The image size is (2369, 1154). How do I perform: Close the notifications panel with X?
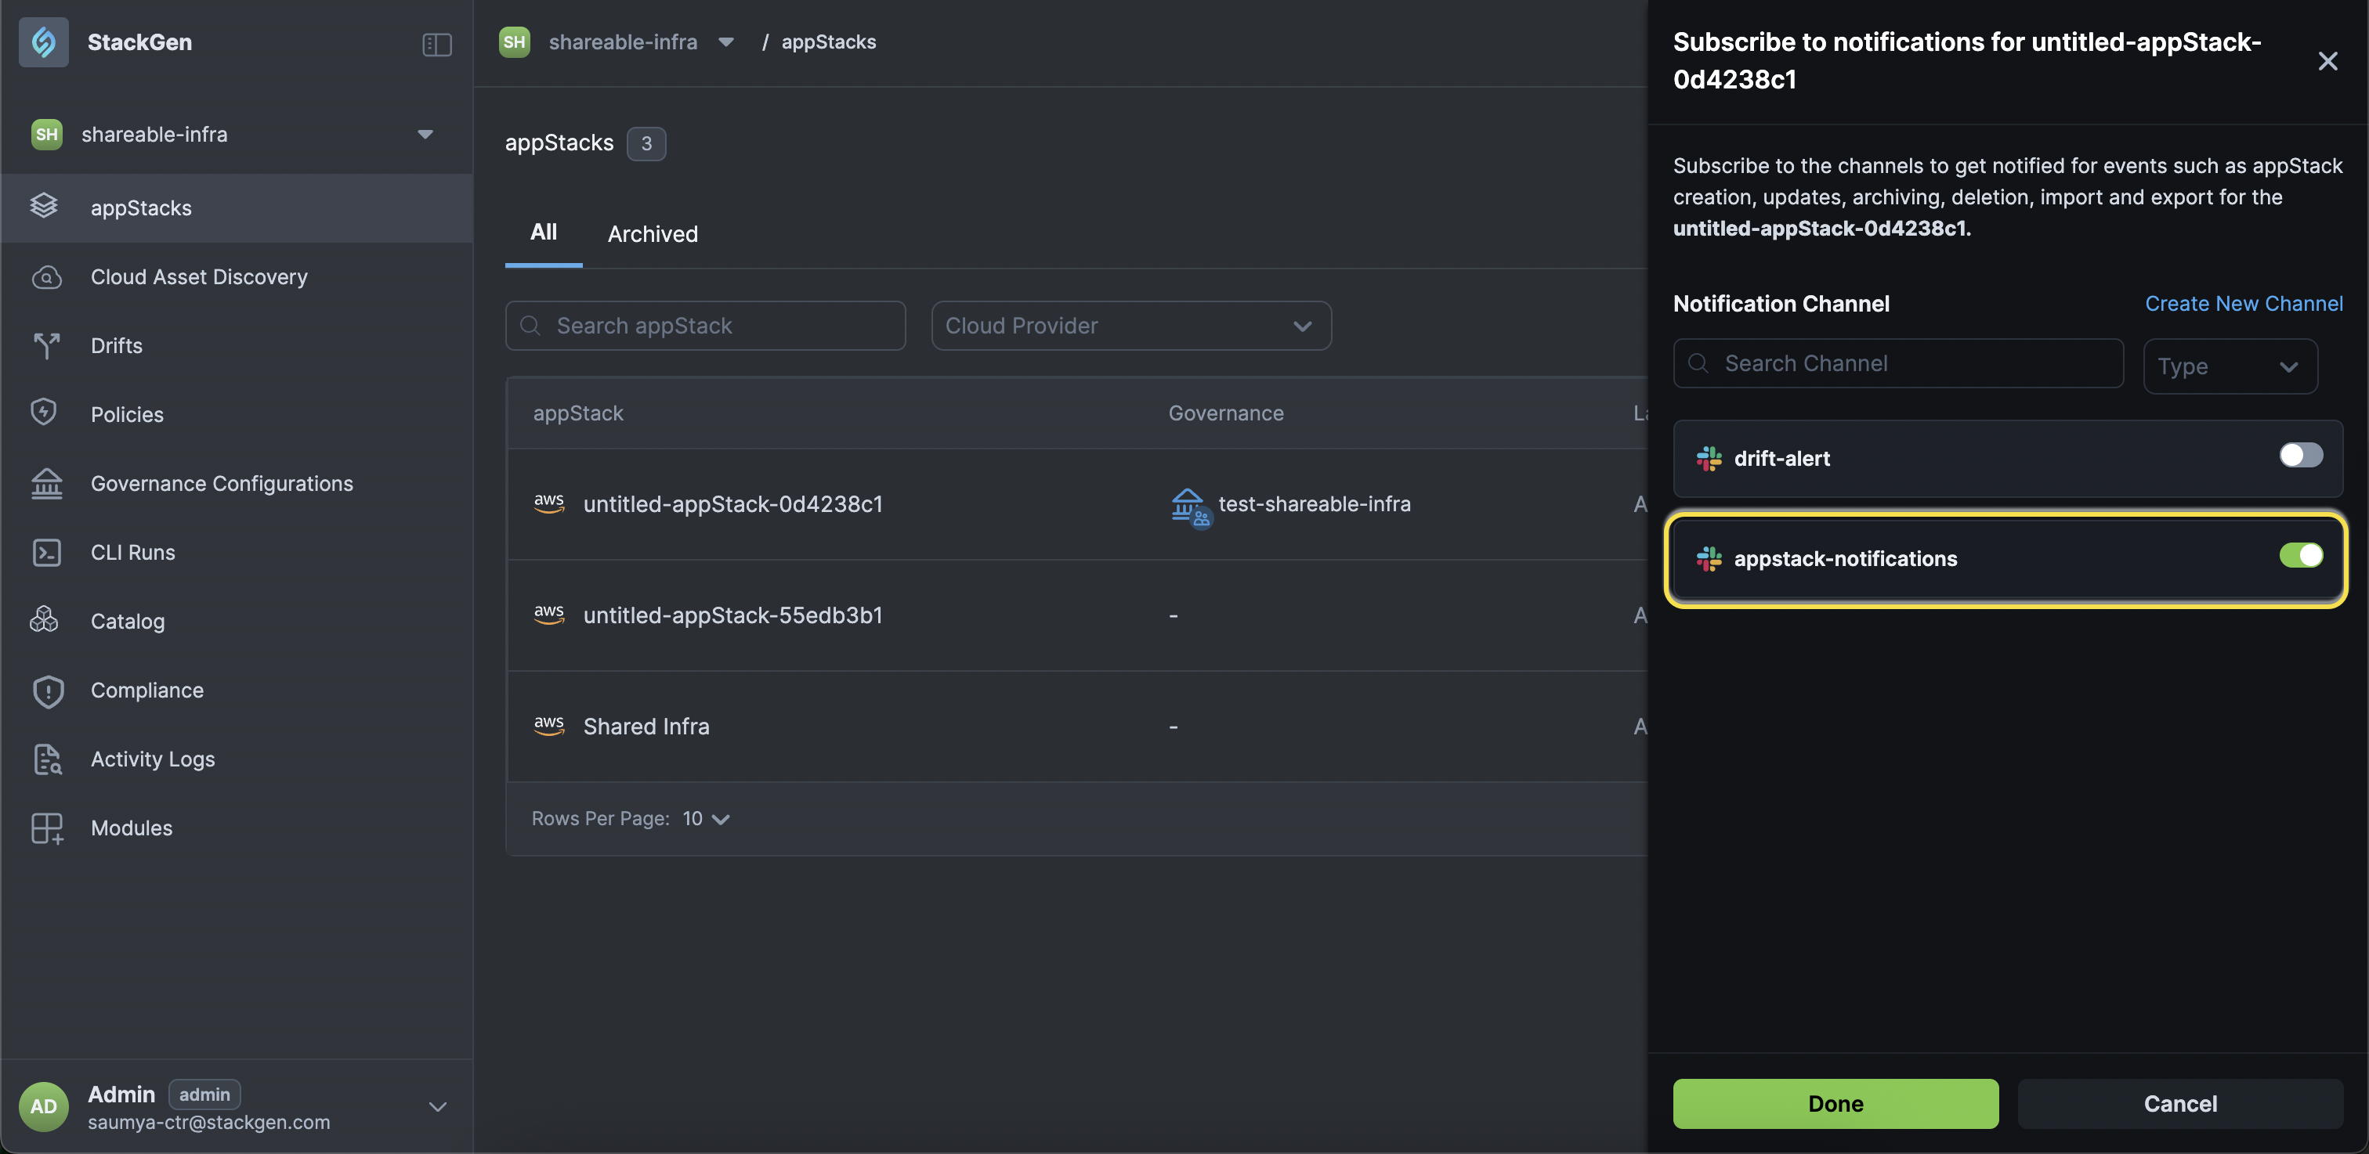coord(2327,60)
